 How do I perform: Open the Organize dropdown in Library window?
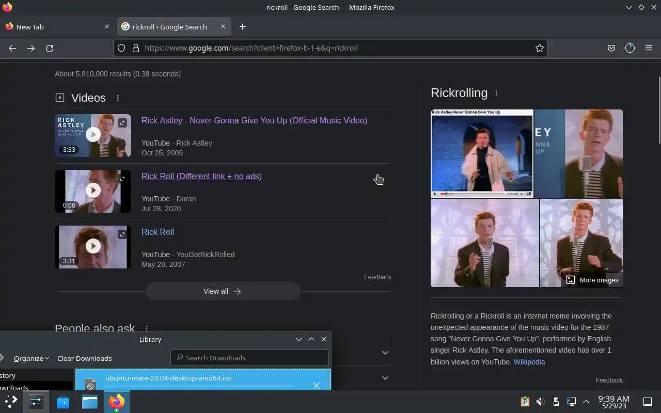point(32,358)
